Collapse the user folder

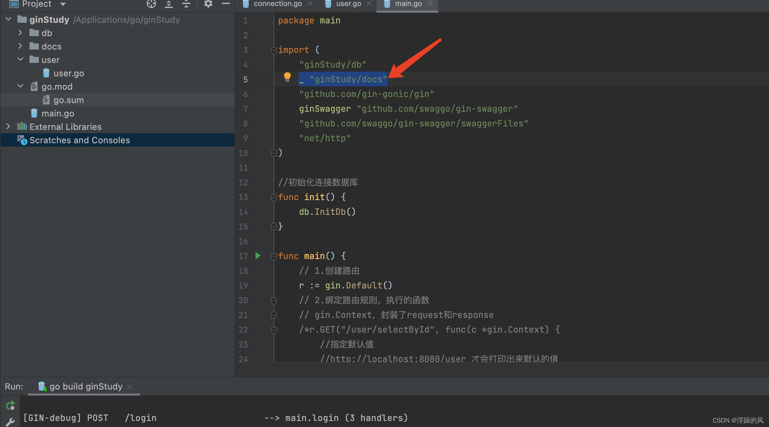(20, 59)
